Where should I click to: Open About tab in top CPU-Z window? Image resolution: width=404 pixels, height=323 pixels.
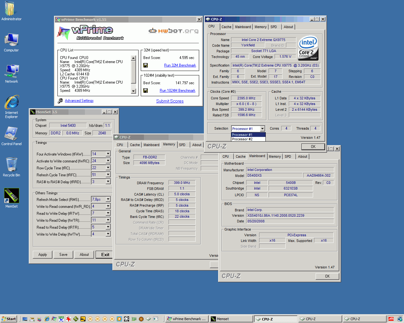pyautogui.click(x=288, y=27)
